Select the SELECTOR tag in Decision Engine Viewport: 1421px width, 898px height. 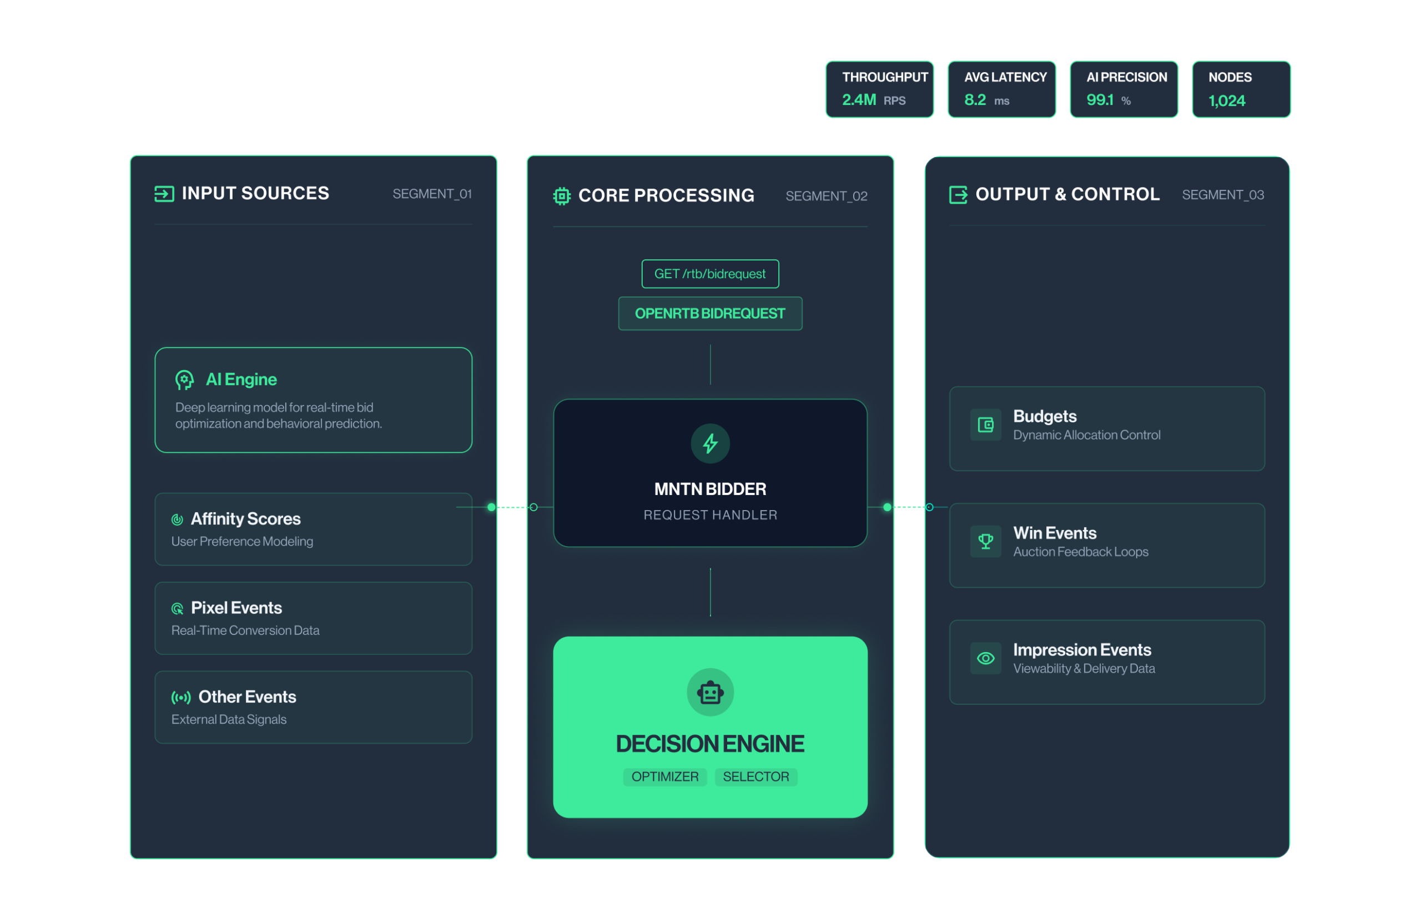[x=755, y=776]
